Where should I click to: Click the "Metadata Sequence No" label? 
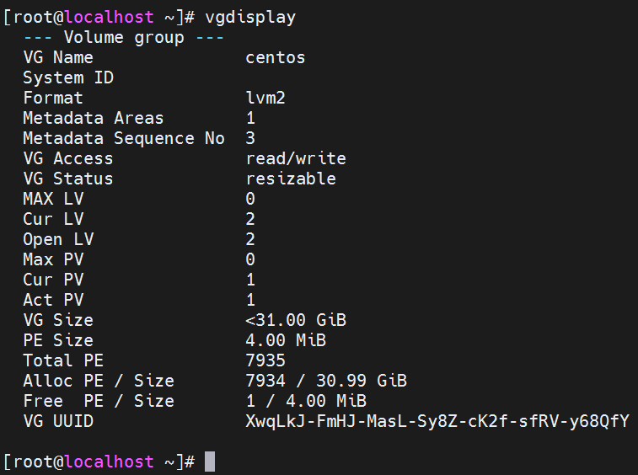(124, 138)
